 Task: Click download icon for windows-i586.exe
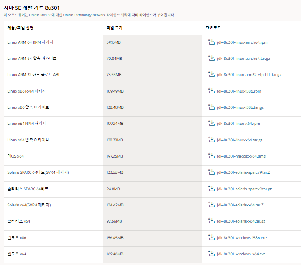click(x=211, y=237)
